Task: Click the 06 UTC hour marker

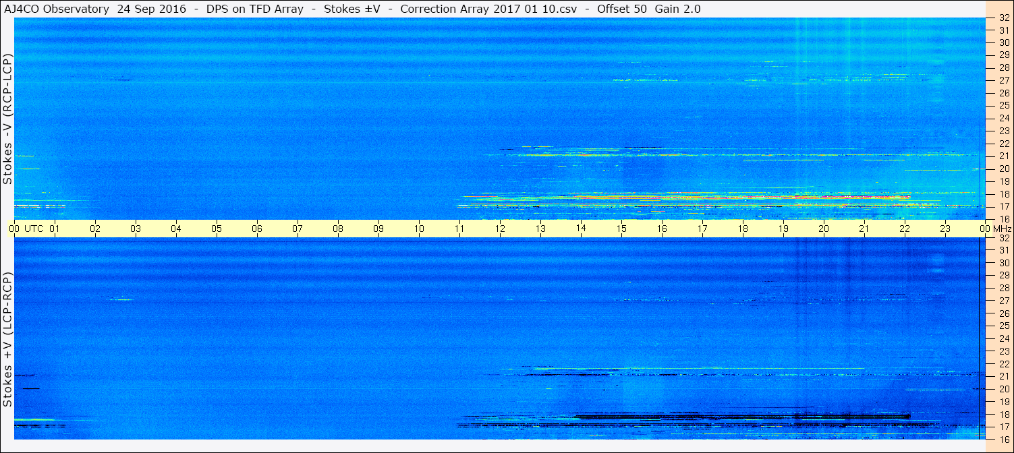Action: coord(257,229)
